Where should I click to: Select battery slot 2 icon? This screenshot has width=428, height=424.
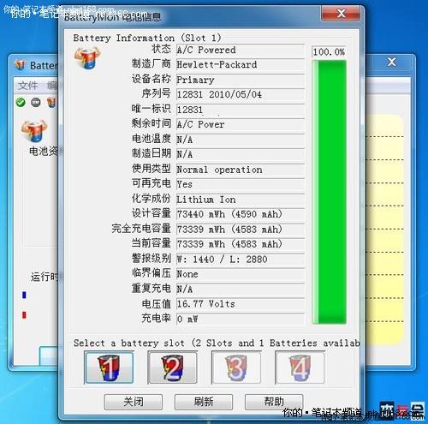point(172,367)
